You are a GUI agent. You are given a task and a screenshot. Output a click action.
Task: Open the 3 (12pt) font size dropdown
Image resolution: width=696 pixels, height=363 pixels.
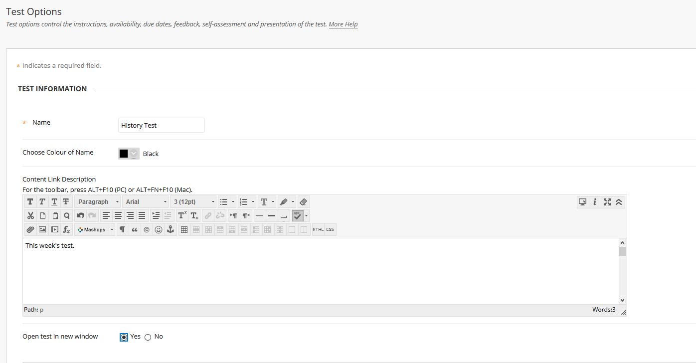(x=193, y=202)
